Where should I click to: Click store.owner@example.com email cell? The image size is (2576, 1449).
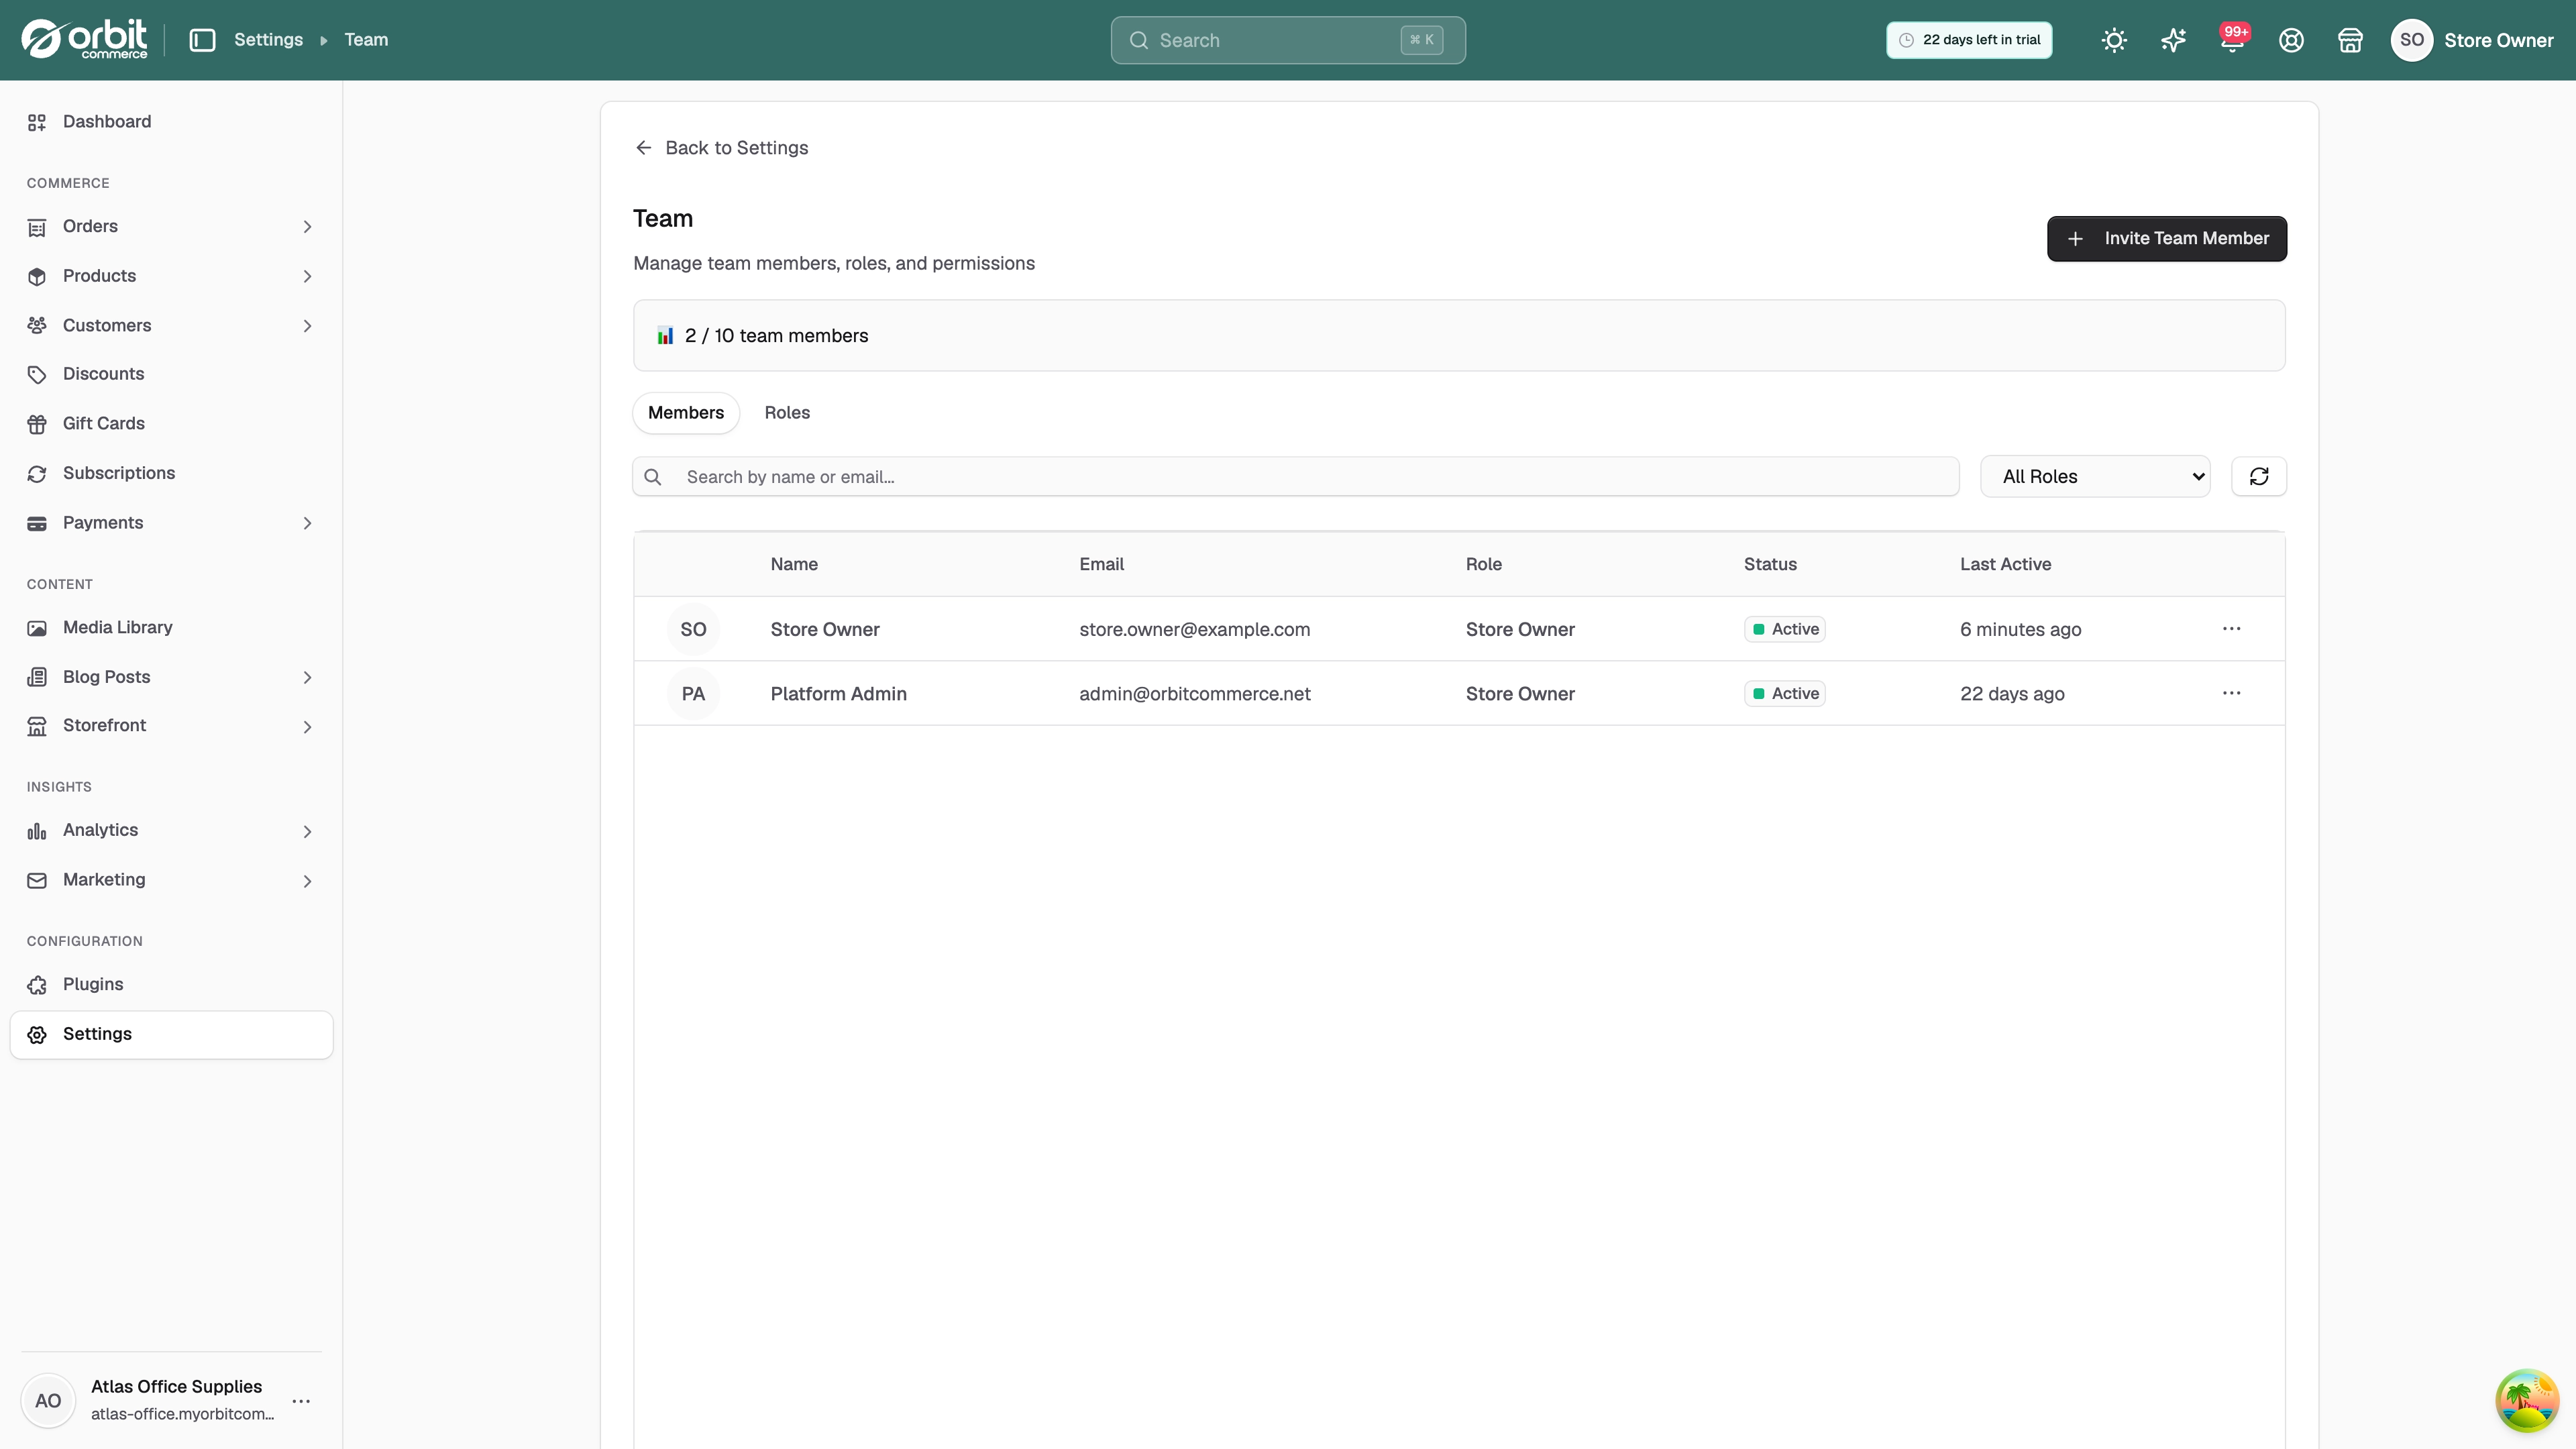pos(1194,629)
